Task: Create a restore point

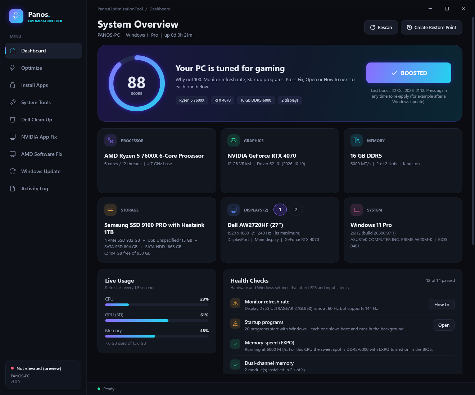Action: [x=431, y=27]
